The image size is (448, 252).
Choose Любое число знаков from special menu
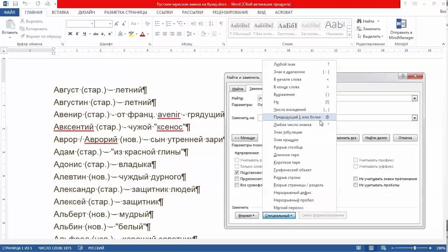coord(299,125)
